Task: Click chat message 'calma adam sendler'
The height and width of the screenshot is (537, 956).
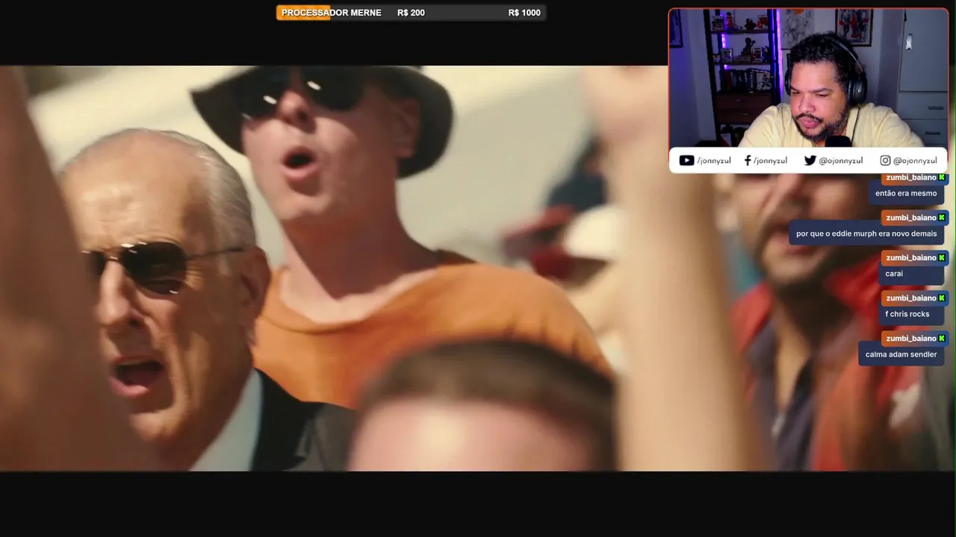Action: [x=901, y=355]
